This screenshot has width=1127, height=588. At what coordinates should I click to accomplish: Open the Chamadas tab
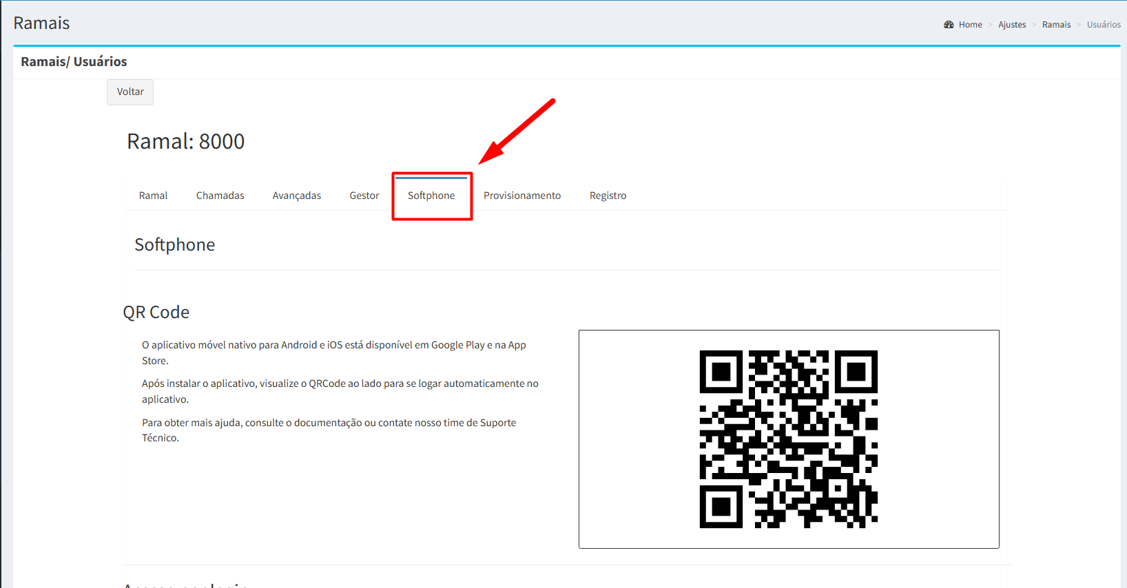tap(220, 196)
